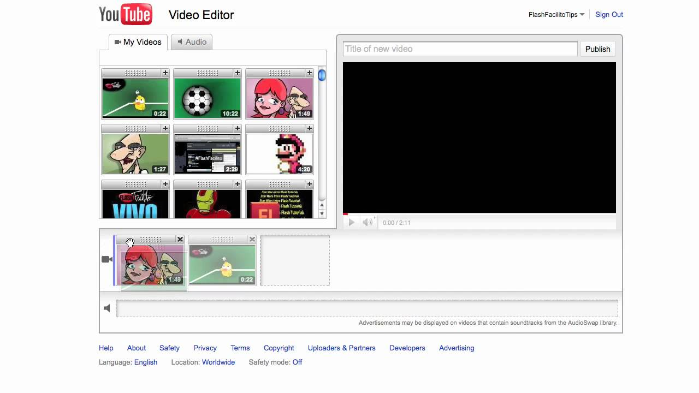699x393 pixels.
Task: Grab the drag handle of the 0:22 timeline clip
Action: coord(222,239)
